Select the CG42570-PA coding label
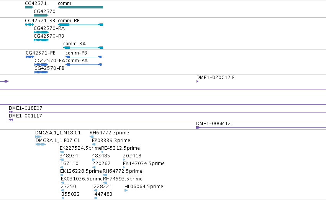This screenshot has height=200, width=326. [50, 61]
